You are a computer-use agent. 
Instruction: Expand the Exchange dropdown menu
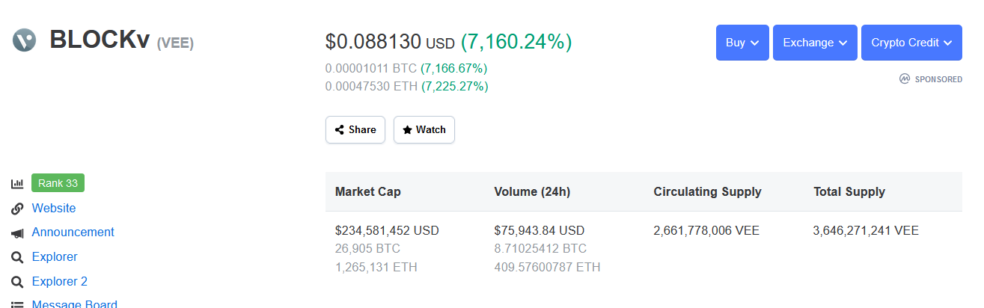click(x=815, y=43)
